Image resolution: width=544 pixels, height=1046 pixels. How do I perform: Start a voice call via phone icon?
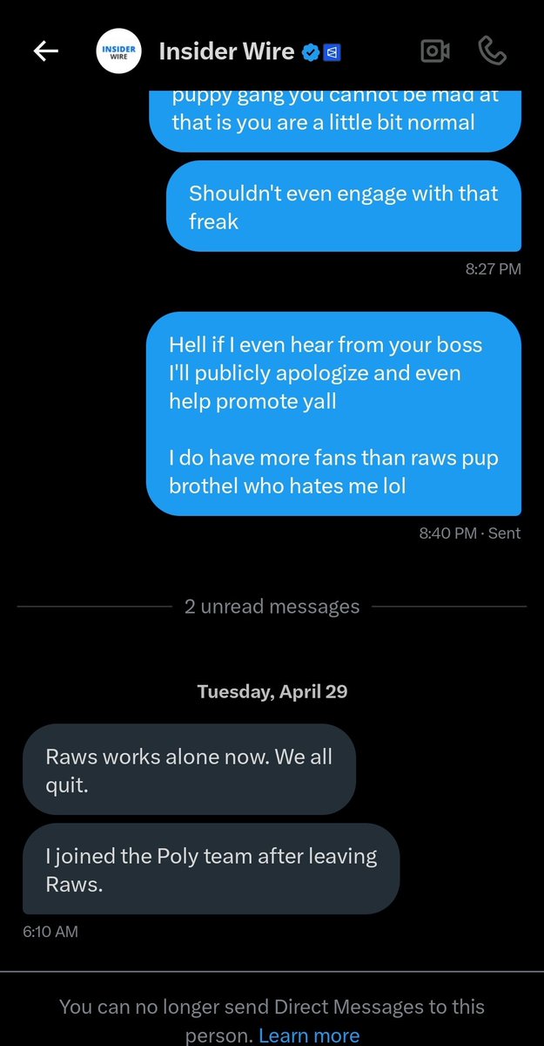pos(492,51)
